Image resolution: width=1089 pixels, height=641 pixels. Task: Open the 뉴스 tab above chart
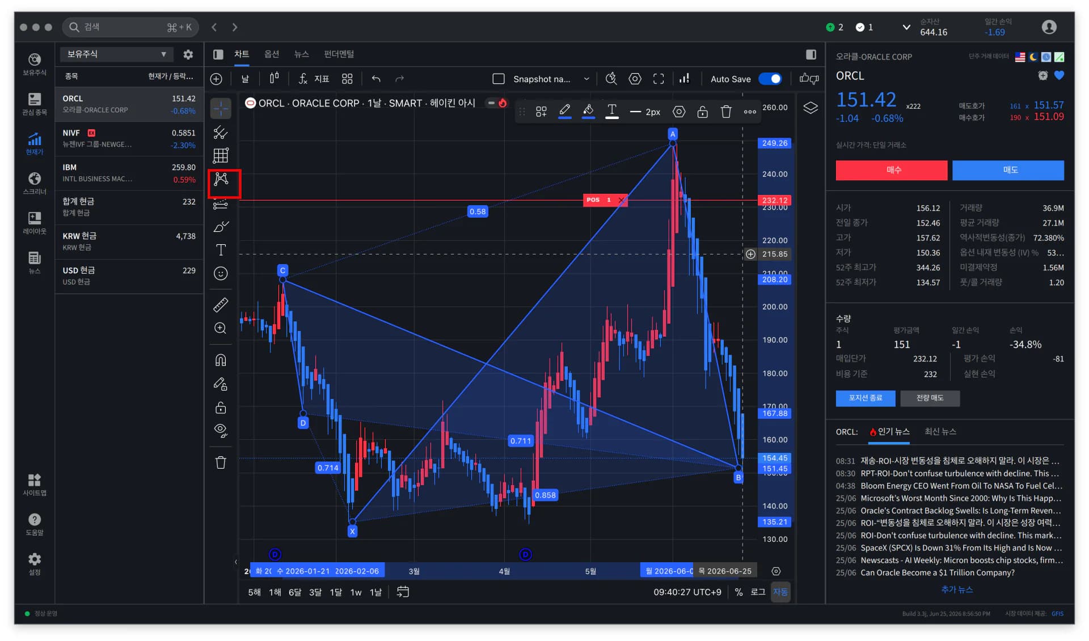click(301, 54)
